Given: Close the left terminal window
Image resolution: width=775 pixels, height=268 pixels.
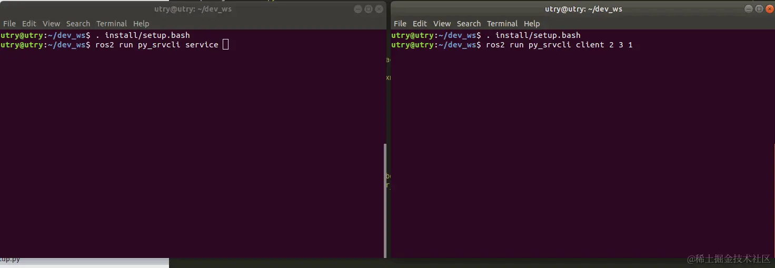Looking at the screenshot, I should click(379, 9).
